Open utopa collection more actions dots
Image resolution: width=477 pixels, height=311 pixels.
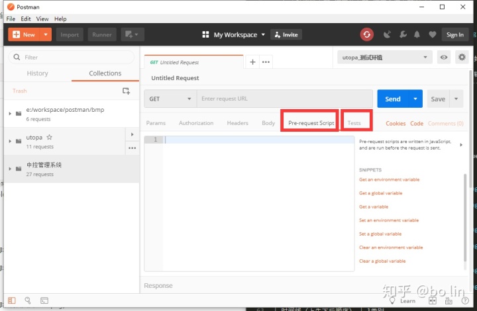click(132, 148)
